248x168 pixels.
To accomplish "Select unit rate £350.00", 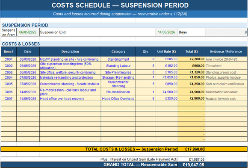I will pos(167,99).
